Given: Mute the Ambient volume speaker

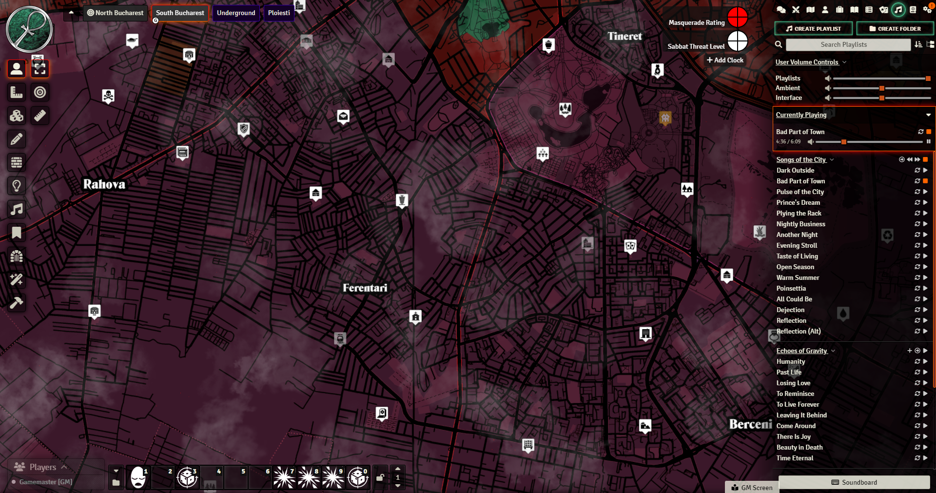Looking at the screenshot, I should click(828, 88).
